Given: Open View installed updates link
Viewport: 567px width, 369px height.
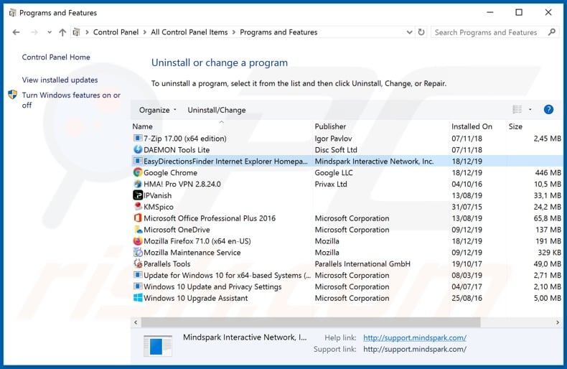Looking at the screenshot, I should tap(60, 80).
